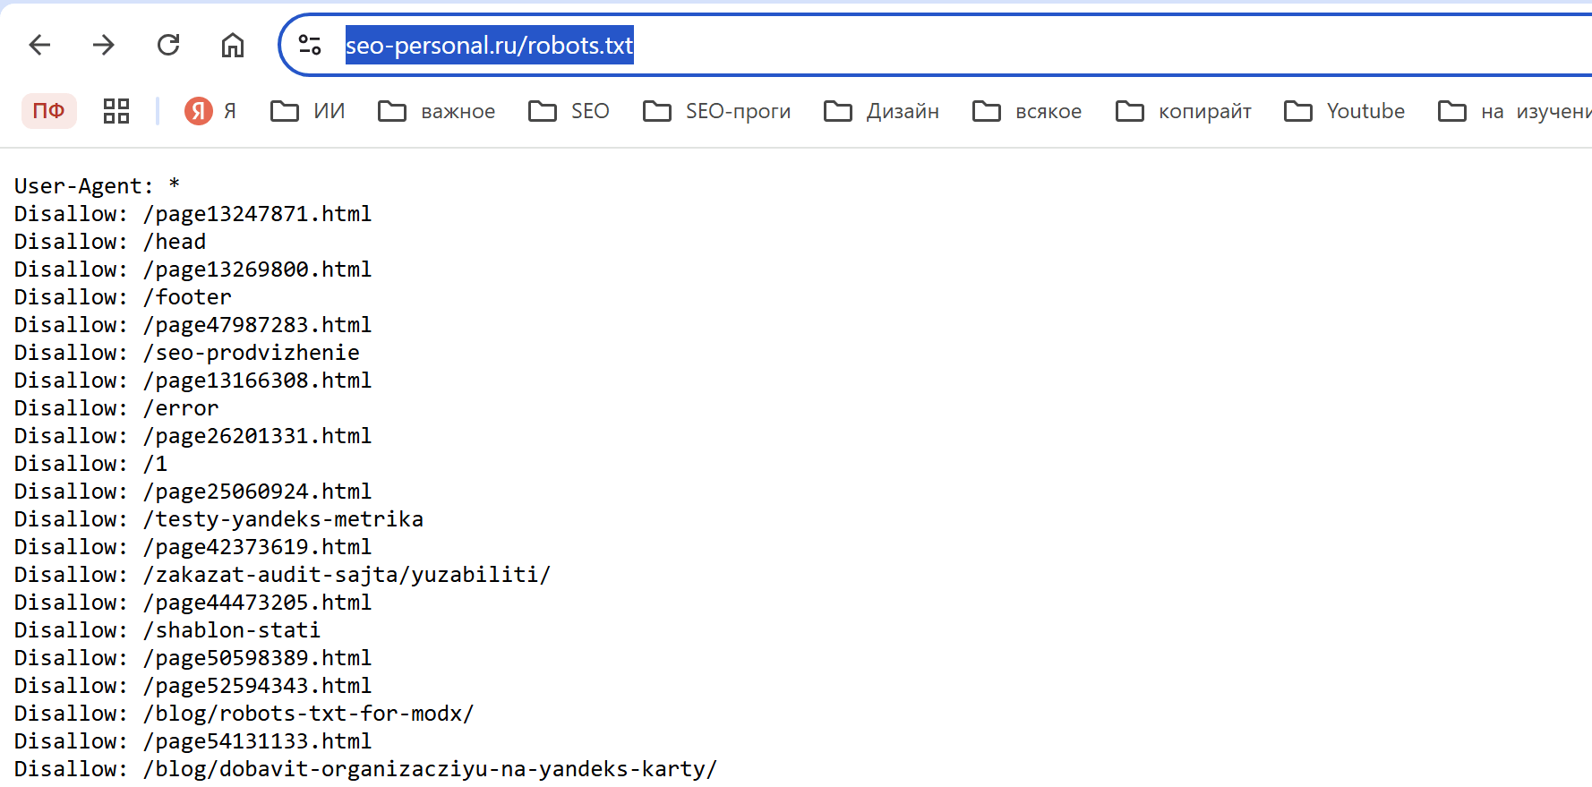Image resolution: width=1592 pixels, height=787 pixels.
Task: Click the Forward navigation arrow
Action: click(x=104, y=45)
